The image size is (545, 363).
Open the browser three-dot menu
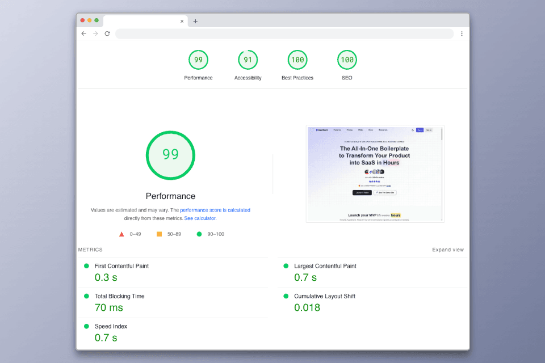click(462, 33)
